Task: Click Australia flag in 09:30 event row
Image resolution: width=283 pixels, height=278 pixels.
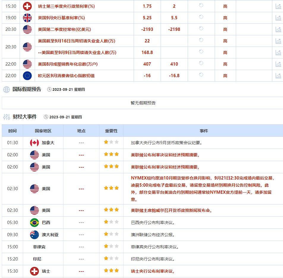Action: pyautogui.click(x=34, y=235)
